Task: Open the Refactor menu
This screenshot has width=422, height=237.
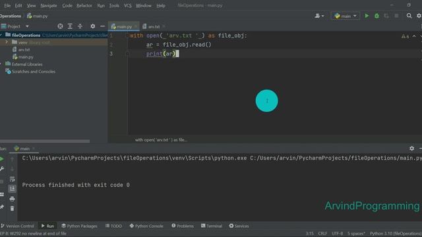Action: point(84,5)
